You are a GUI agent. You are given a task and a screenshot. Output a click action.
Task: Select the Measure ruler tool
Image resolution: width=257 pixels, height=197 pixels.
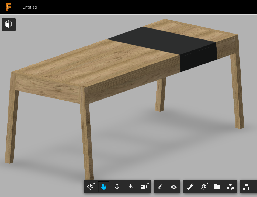click(x=190, y=187)
